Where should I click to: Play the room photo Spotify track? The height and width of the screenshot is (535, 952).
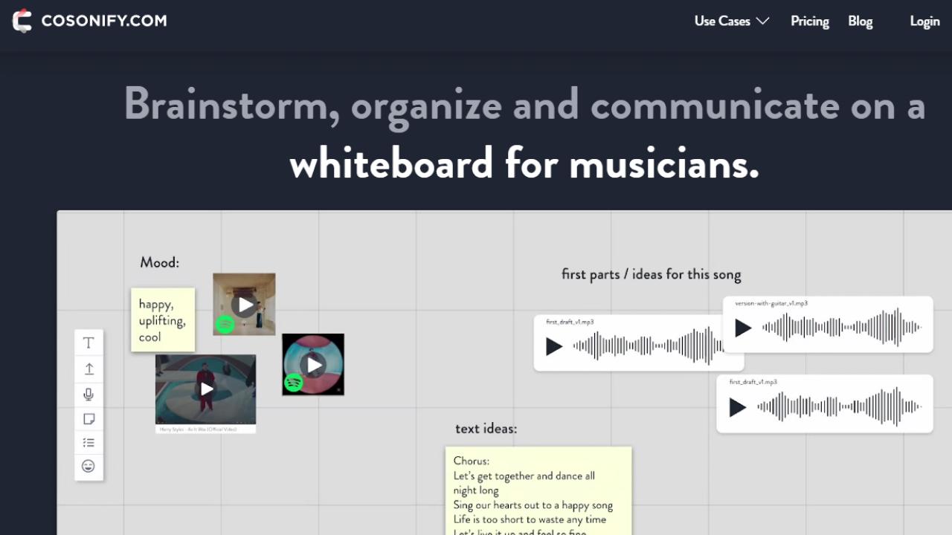click(245, 305)
